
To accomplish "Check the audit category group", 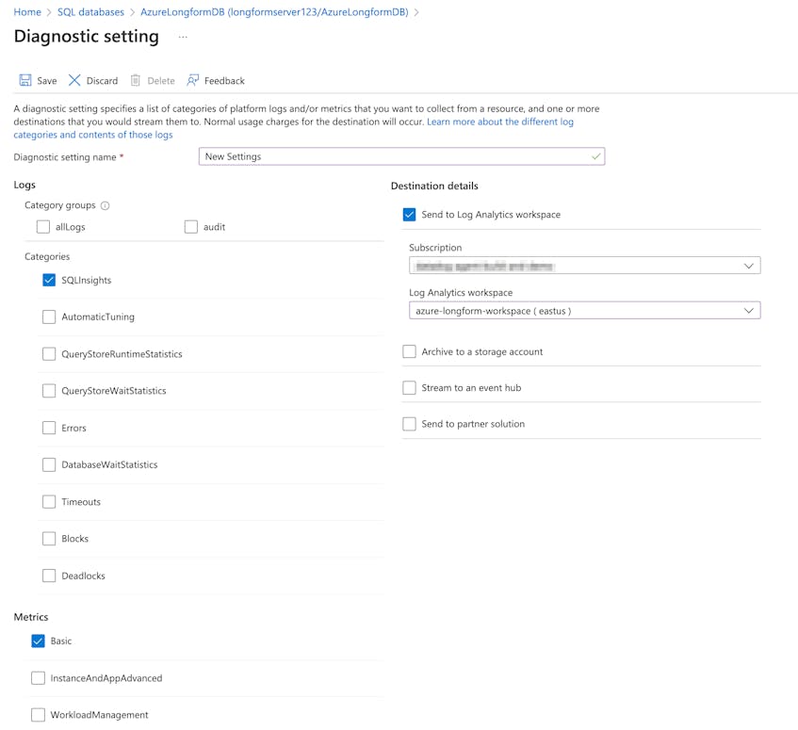I will coord(191,226).
